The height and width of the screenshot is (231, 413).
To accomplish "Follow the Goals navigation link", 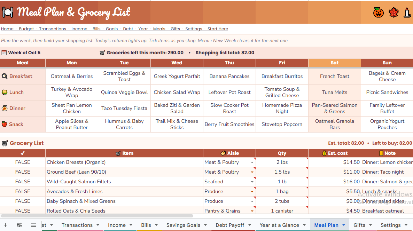I will click(x=112, y=29).
